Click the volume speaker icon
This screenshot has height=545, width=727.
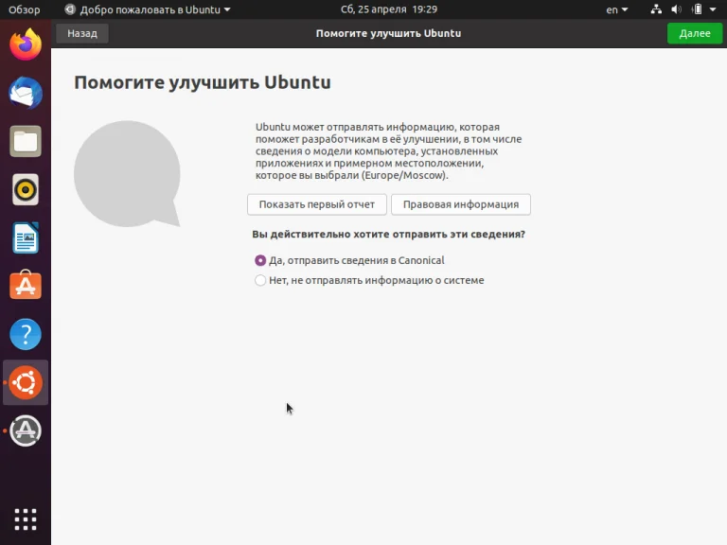coord(677,9)
